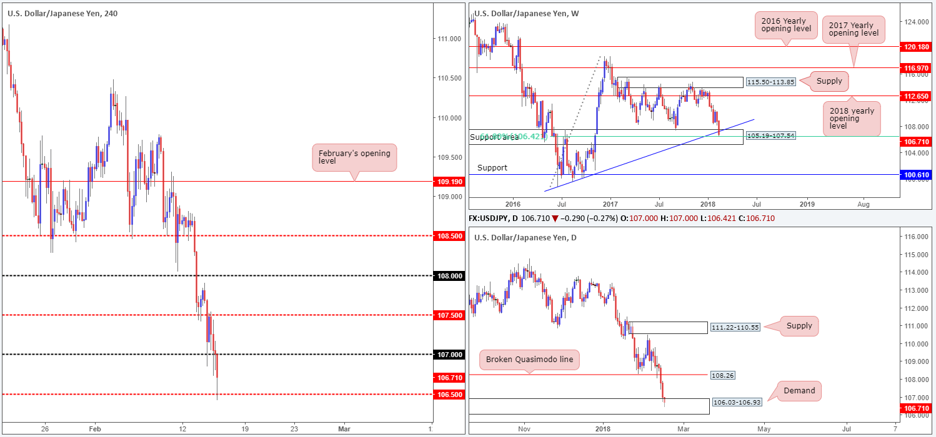The image size is (936, 437).
Task: Click the 105.19-107.54 support zone label
Action: (770, 135)
